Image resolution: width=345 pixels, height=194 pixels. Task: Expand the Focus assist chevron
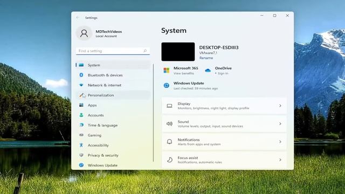[280, 160]
